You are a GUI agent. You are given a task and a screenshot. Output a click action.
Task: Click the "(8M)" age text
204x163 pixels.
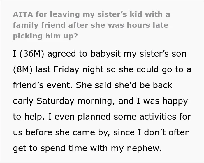pos(23,69)
